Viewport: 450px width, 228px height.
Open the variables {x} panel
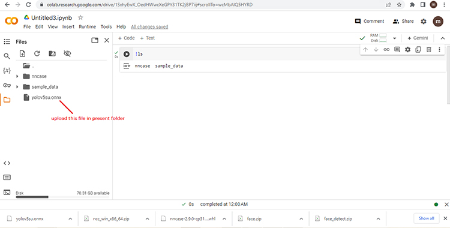click(x=7, y=70)
